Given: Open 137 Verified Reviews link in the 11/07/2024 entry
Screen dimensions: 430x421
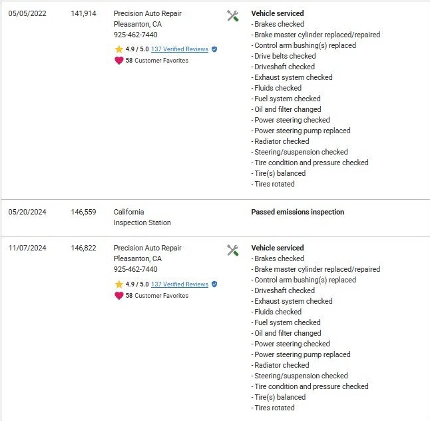Looking at the screenshot, I should click(x=179, y=284).
